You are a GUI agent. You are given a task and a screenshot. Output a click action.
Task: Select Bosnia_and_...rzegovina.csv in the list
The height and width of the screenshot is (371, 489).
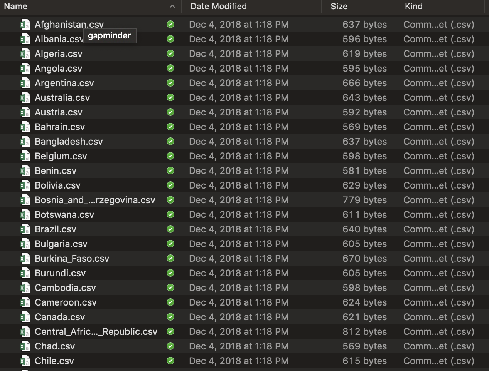pyautogui.click(x=95, y=200)
